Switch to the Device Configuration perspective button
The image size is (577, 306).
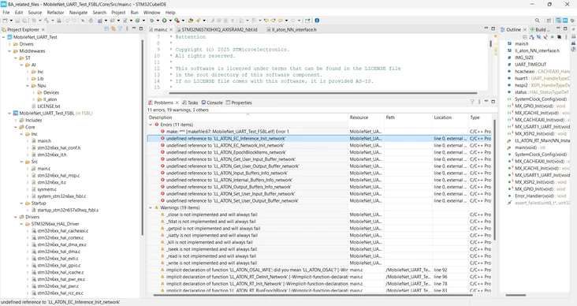click(x=565, y=21)
